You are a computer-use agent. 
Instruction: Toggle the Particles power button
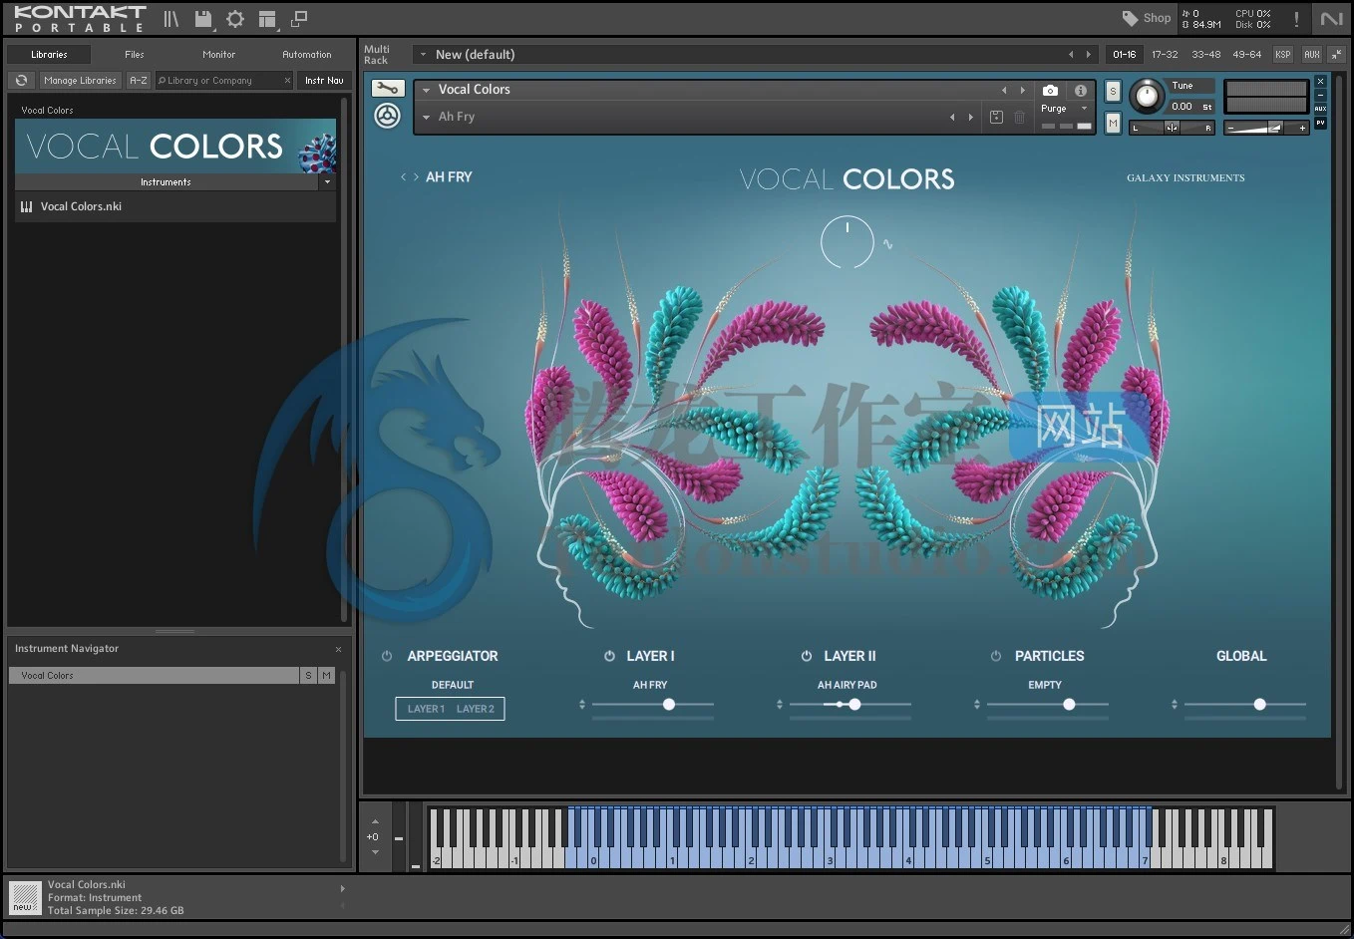(996, 656)
